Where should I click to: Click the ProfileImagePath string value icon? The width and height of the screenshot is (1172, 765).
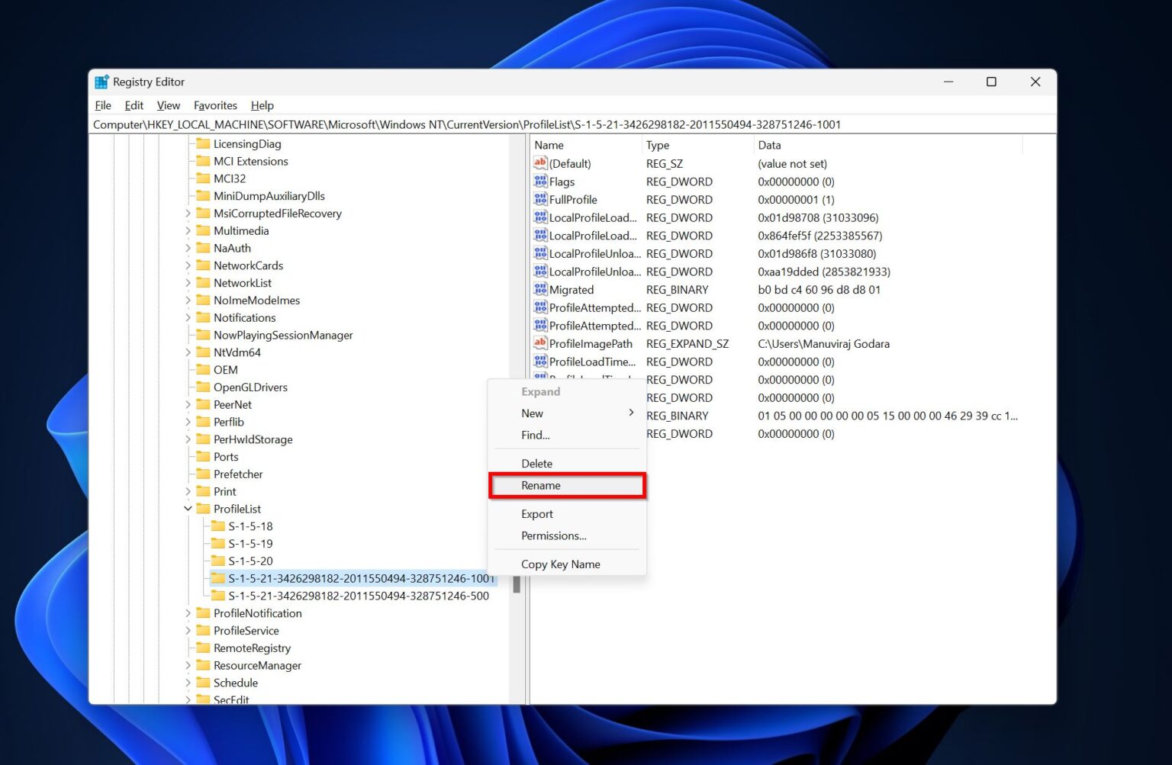tap(540, 344)
